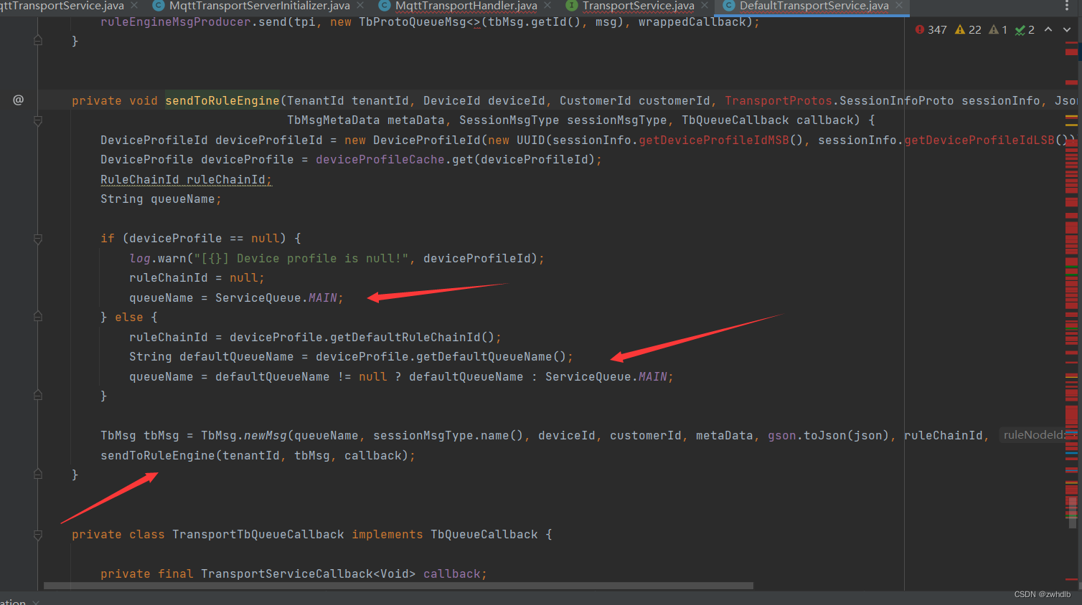Switch to TransportService.java tab
The height and width of the screenshot is (605, 1082).
[x=639, y=6]
